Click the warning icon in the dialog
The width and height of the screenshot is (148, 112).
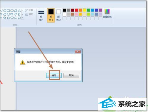tap(22, 62)
